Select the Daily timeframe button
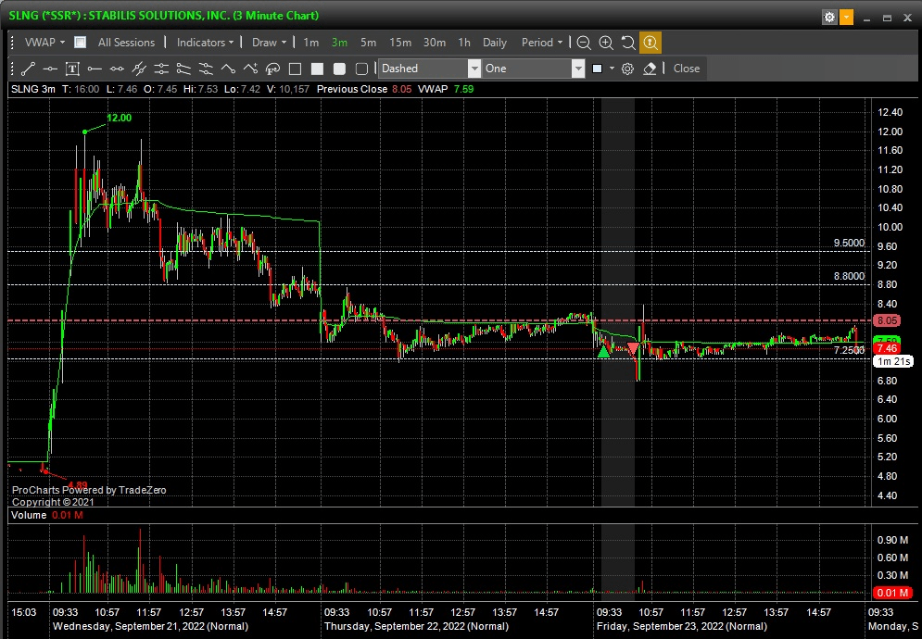Image resolution: width=922 pixels, height=639 pixels. 495,43
